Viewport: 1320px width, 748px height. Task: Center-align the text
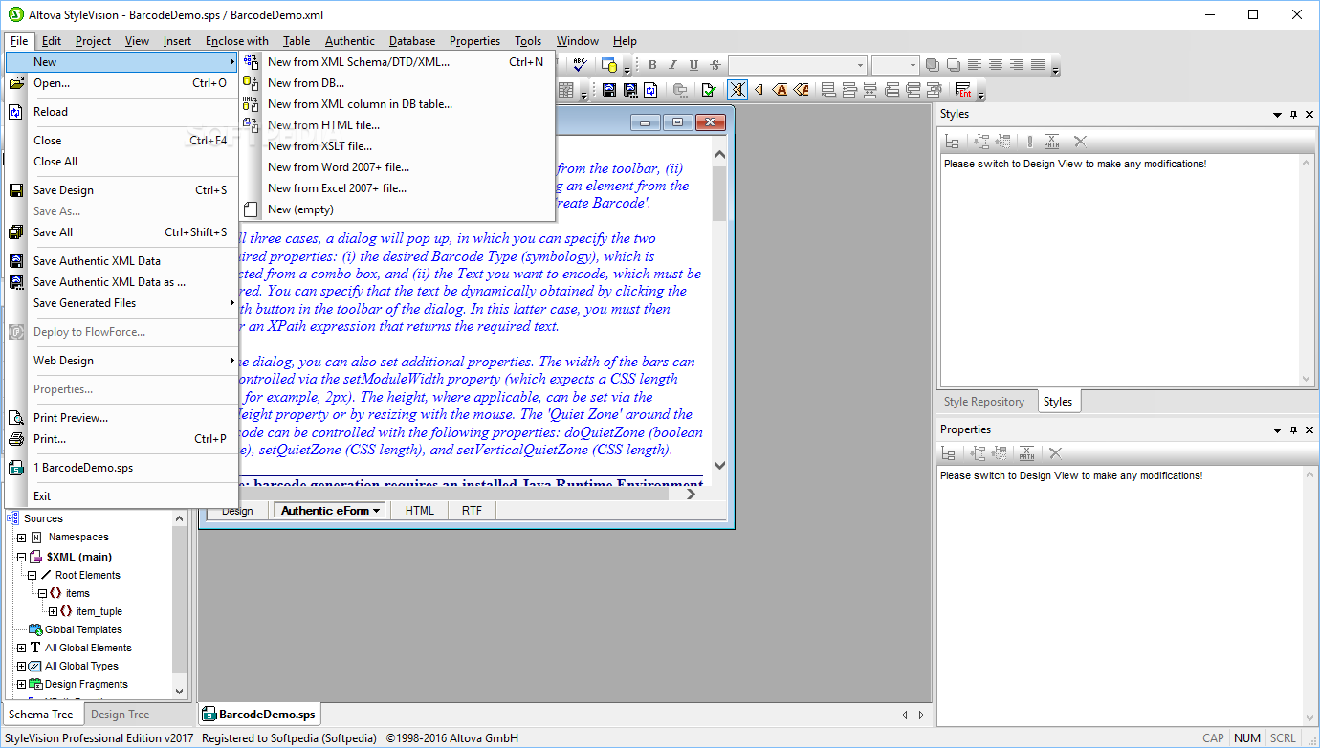point(996,65)
